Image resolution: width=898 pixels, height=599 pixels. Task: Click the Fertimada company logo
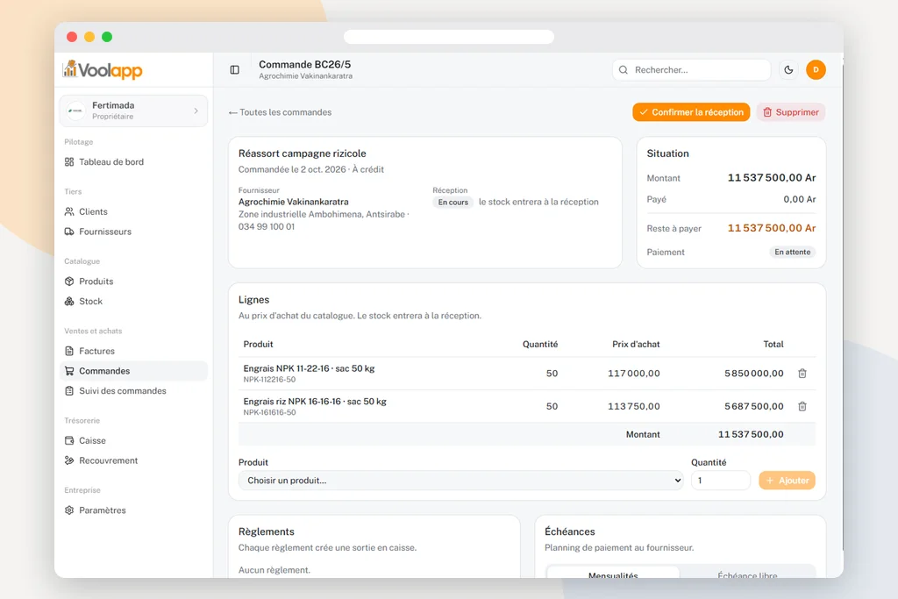pyautogui.click(x=75, y=111)
